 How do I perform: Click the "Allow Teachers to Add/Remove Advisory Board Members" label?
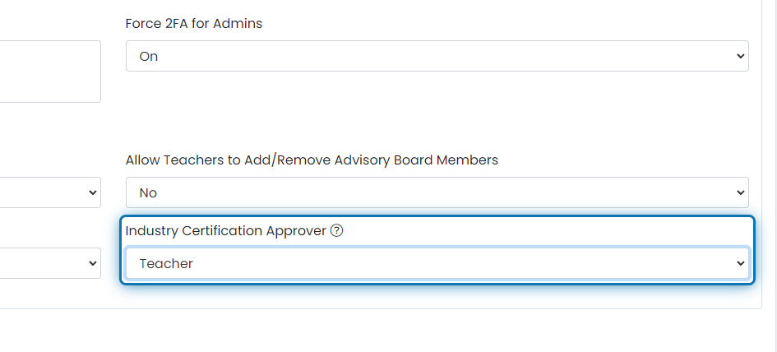coord(312,160)
